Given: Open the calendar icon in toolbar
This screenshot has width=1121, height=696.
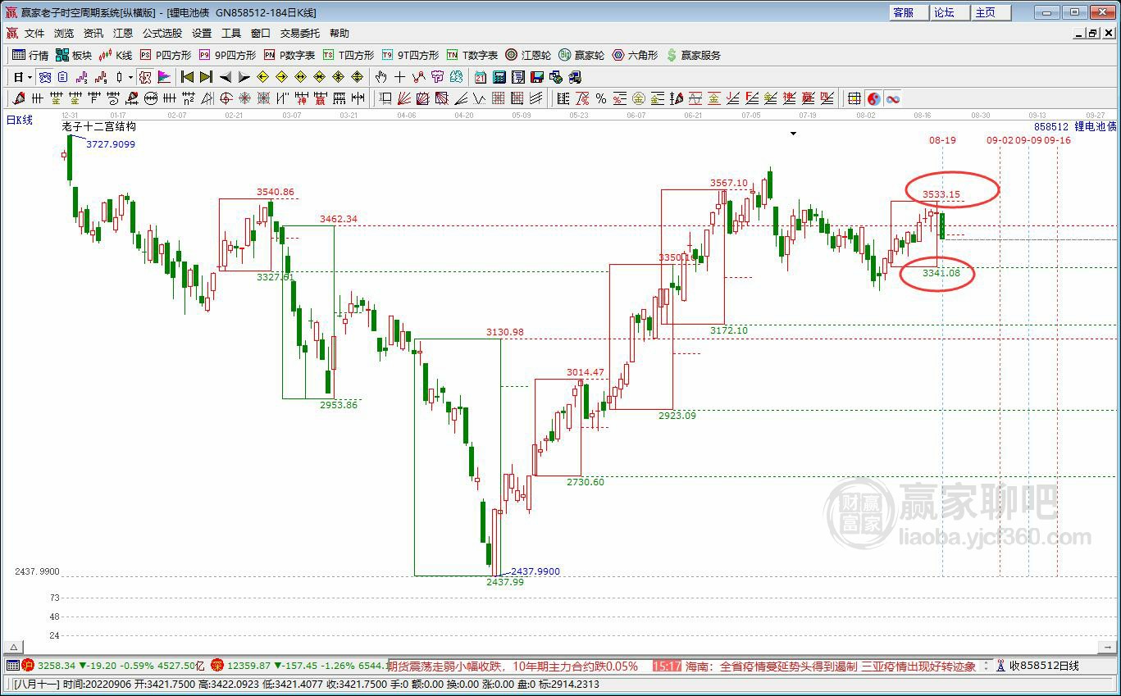Looking at the screenshot, I should point(480,77).
